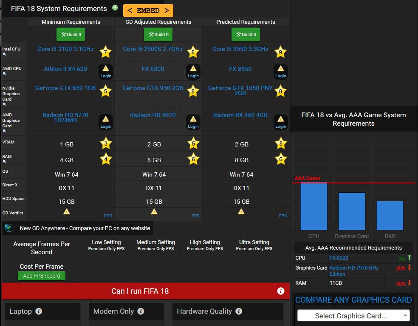Open the GeForce GTX 650 1GB link

[x=65, y=88]
